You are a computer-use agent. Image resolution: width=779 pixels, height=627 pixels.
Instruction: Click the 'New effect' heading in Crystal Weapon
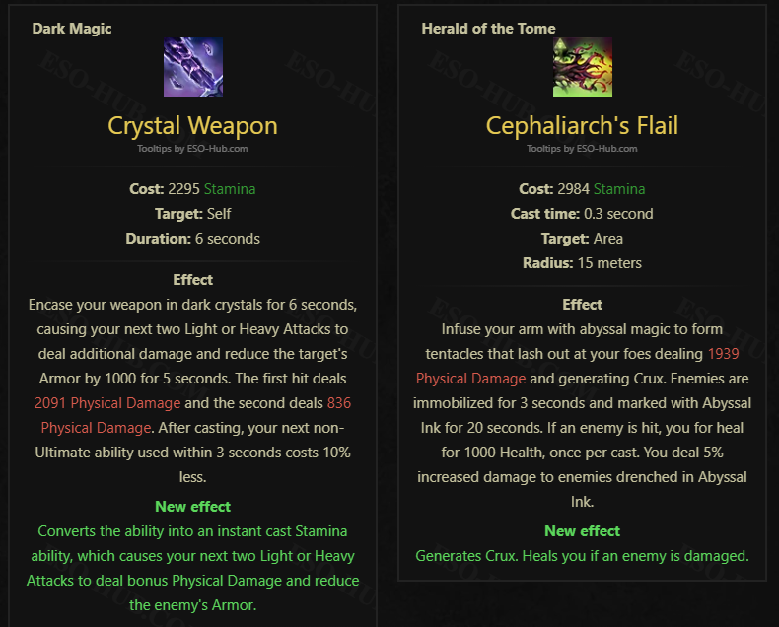click(x=192, y=507)
